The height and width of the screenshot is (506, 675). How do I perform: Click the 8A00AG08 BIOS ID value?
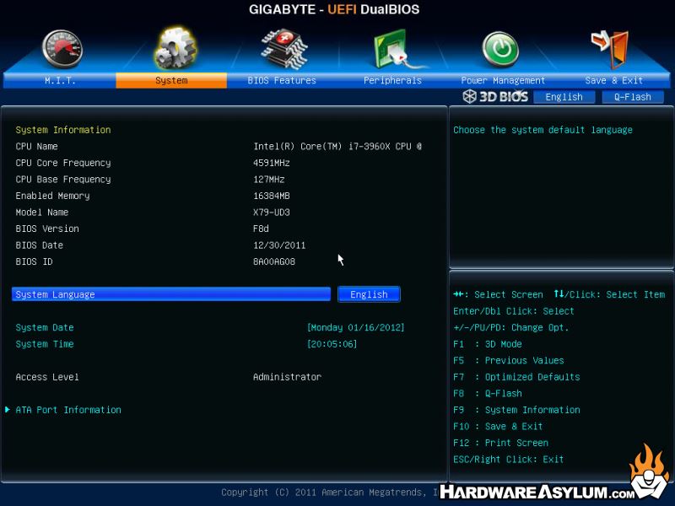tap(273, 261)
